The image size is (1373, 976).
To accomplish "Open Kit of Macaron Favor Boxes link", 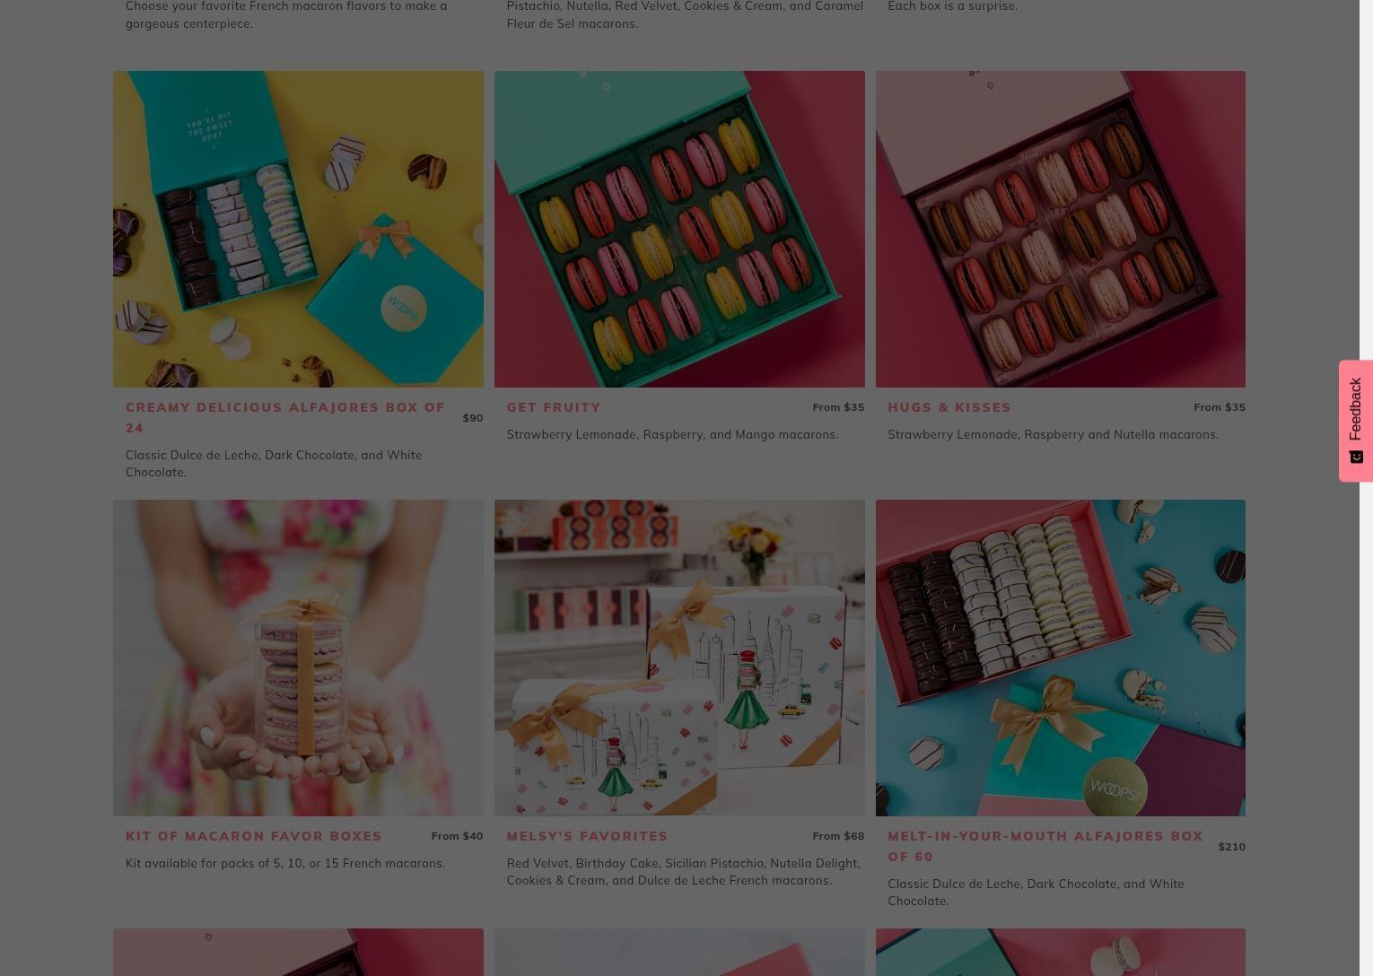I will pyautogui.click(x=254, y=836).
